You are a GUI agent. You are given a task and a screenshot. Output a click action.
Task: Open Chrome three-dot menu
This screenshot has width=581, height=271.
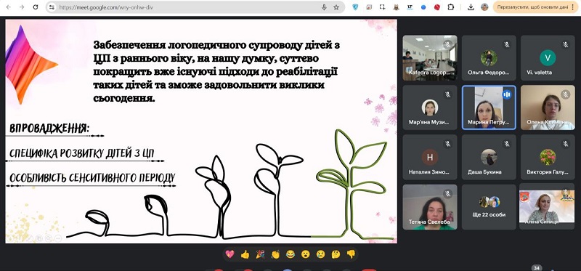pos(573,7)
